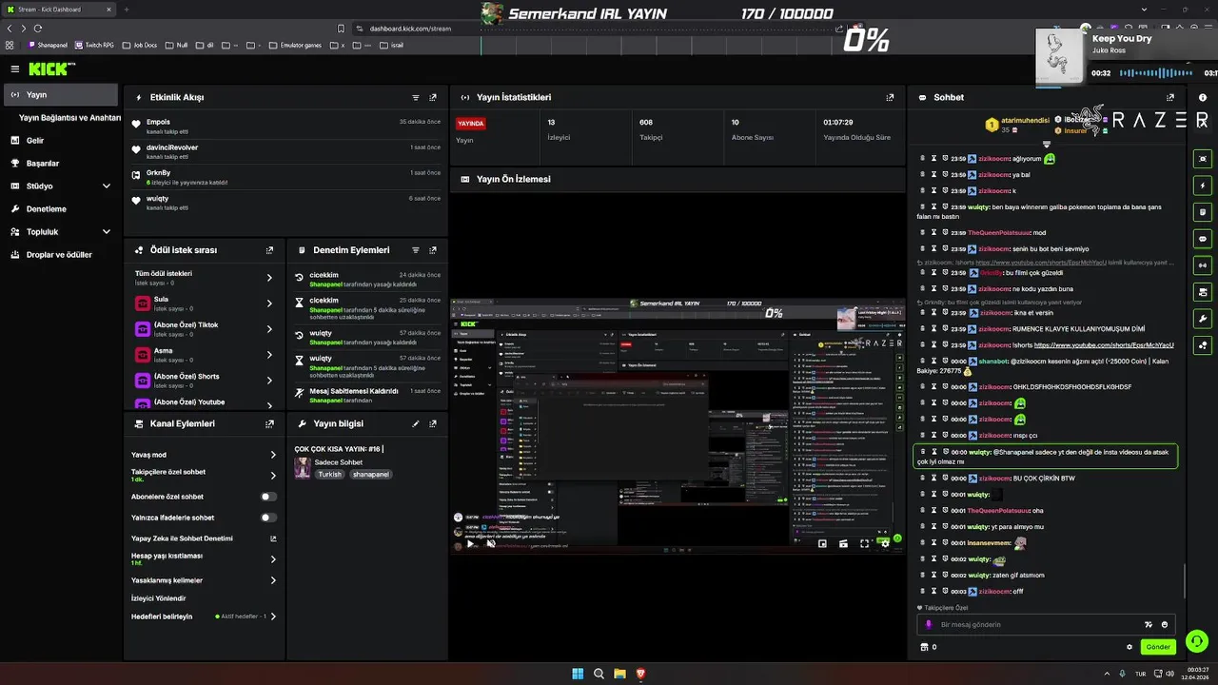This screenshot has height=685, width=1218.
Task: Open Hesap yaşı kısıtlaması chevron
Action: click(x=273, y=559)
